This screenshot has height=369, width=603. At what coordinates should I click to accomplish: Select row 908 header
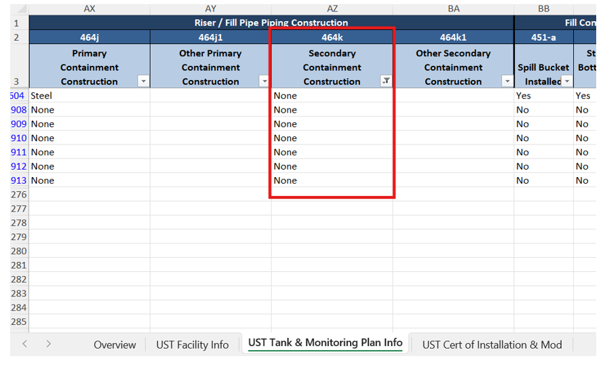pos(19,110)
